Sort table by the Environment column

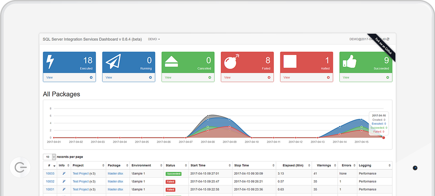coord(147,165)
